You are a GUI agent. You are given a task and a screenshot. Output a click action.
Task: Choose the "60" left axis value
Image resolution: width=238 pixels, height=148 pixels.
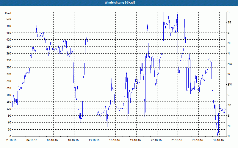(x=10, y=123)
